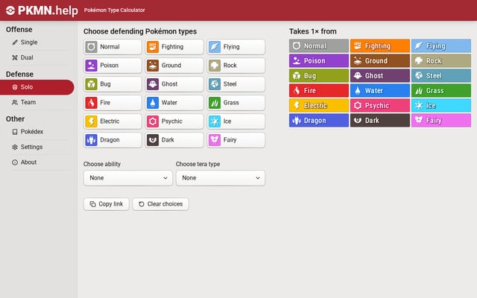Viewport: 477px width, 298px height.
Task: Click pink Fairy badge under Takes 1× from
Action: (x=441, y=121)
